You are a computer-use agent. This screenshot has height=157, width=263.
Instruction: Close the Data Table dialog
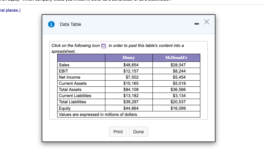click(x=207, y=22)
